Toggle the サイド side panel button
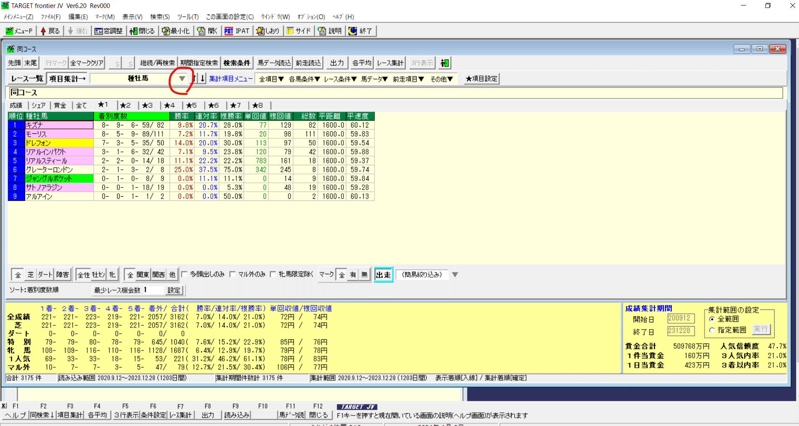 click(299, 31)
